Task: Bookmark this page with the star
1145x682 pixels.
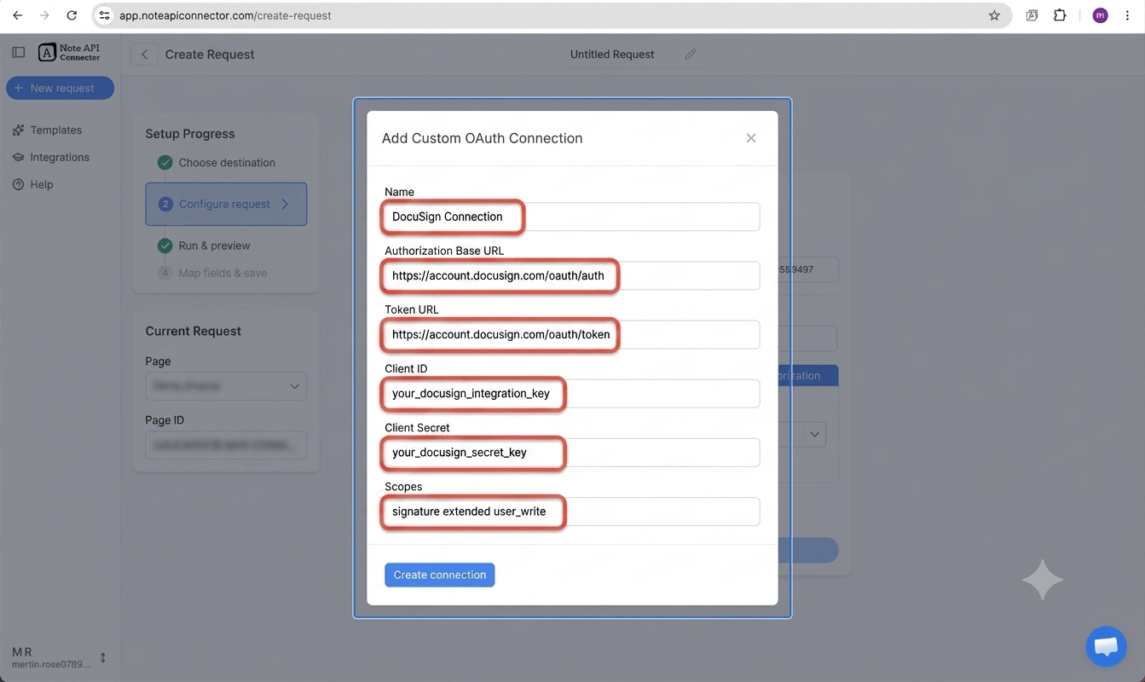Action: click(x=994, y=15)
